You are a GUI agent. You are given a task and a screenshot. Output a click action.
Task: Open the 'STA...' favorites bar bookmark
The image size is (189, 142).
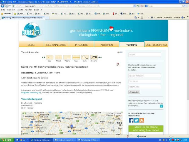click(107, 14)
